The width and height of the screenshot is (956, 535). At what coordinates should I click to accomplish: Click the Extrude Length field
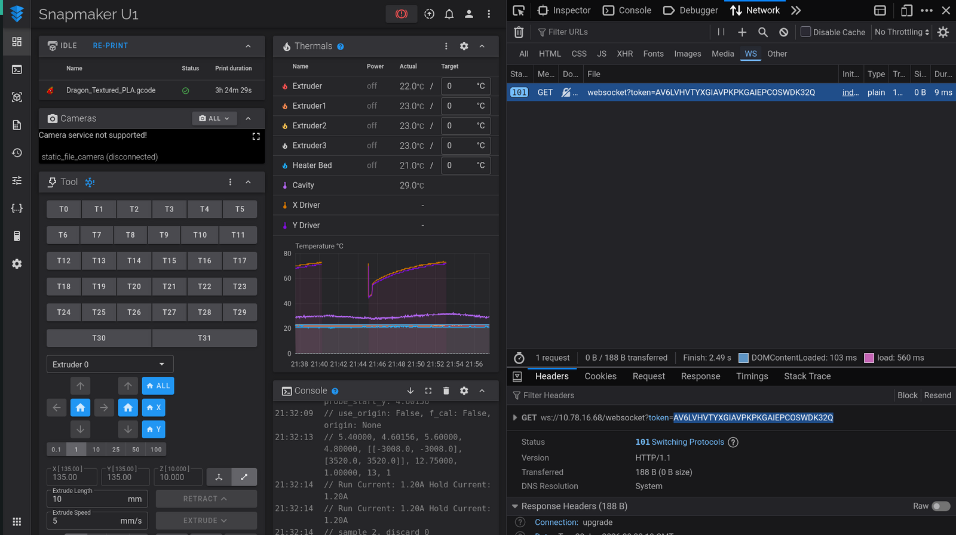[97, 499]
